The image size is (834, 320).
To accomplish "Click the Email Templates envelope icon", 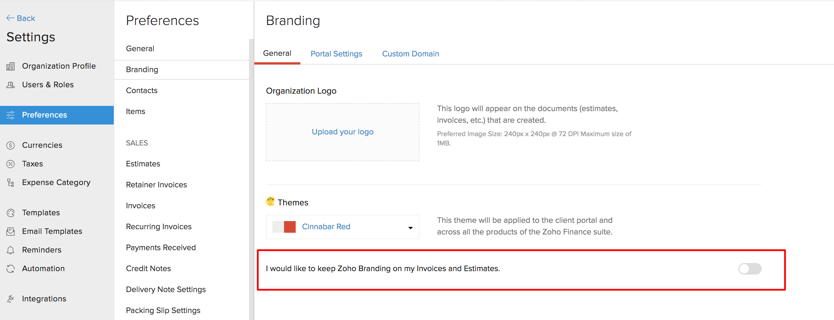I will tap(10, 232).
